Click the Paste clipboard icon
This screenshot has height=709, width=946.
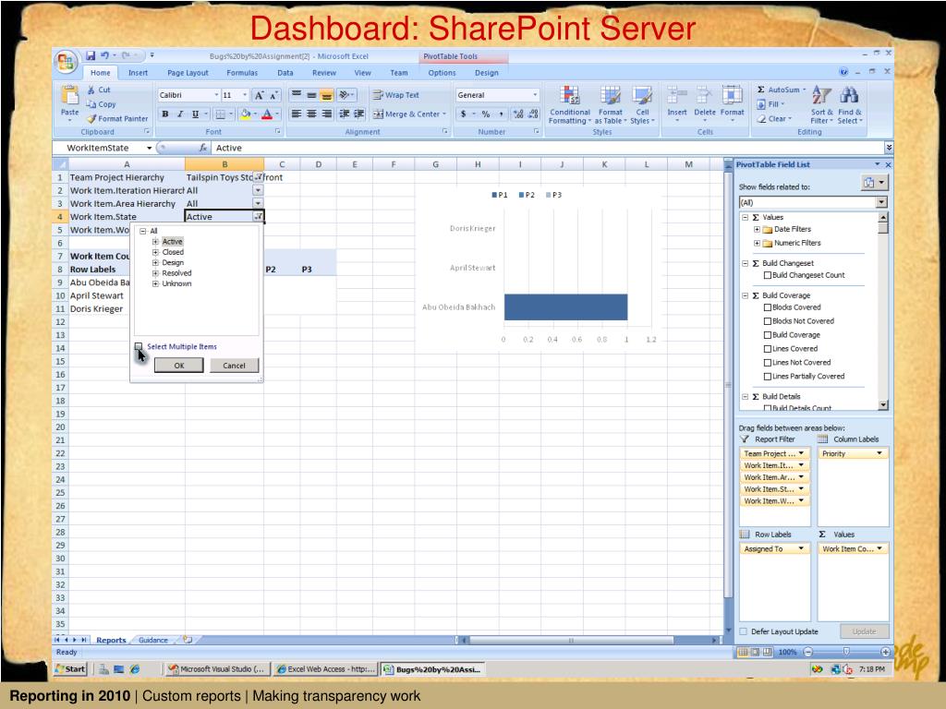(x=70, y=95)
